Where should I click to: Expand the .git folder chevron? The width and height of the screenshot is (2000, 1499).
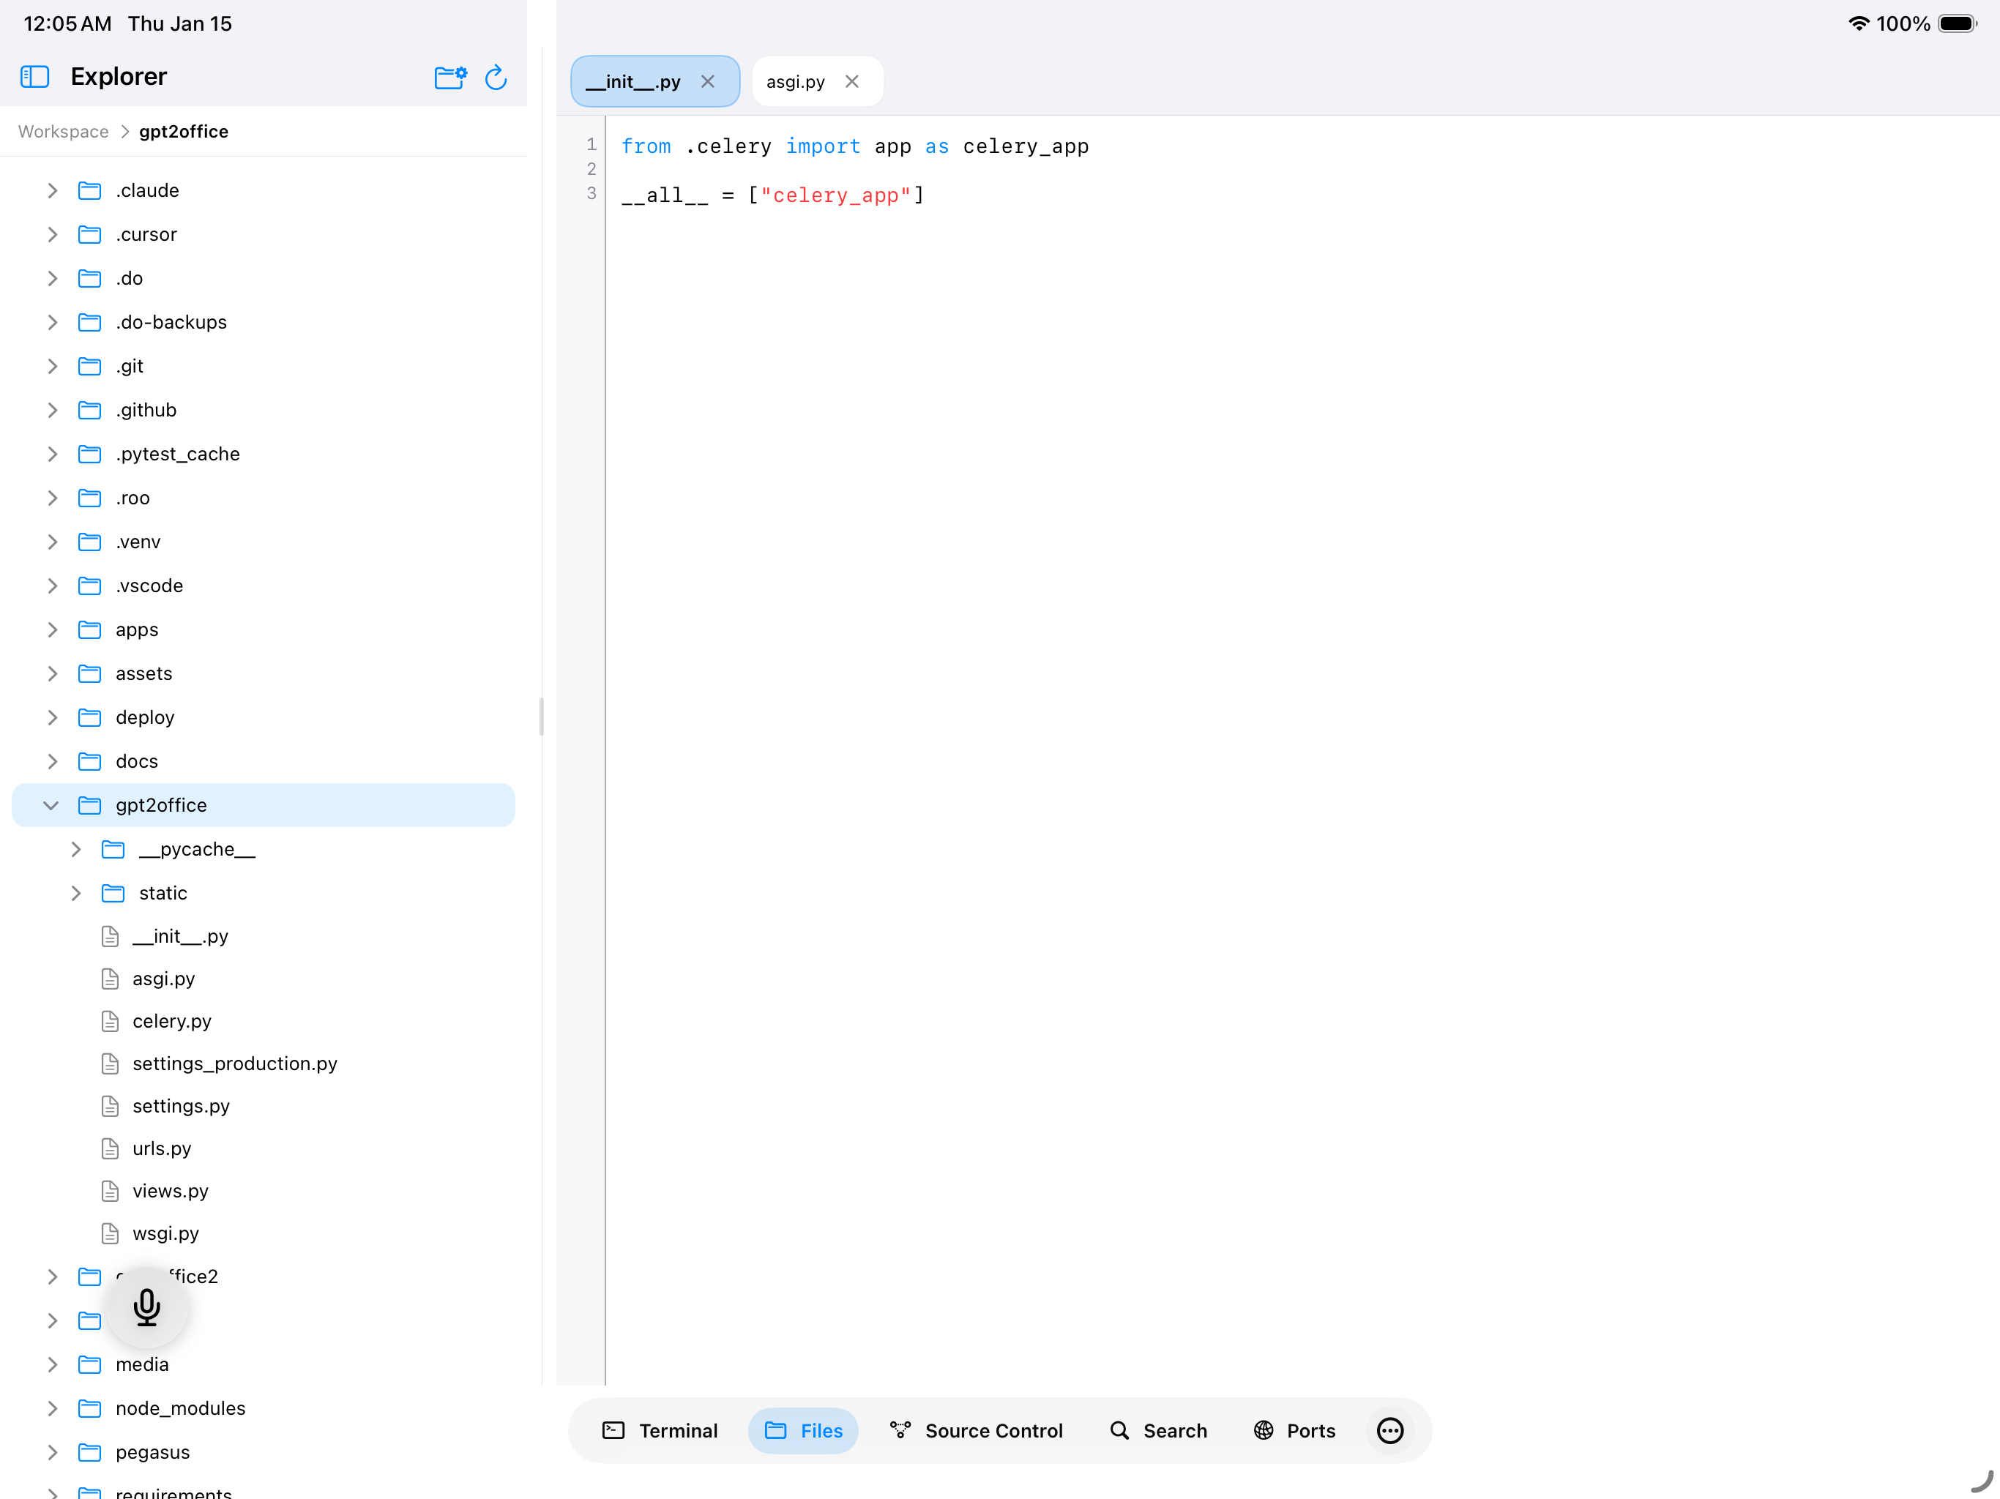[53, 366]
